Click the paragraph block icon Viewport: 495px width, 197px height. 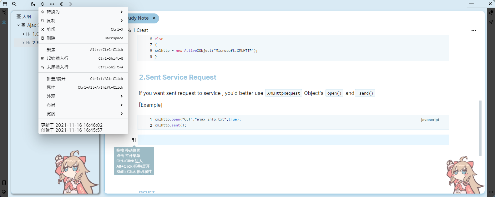pos(134,140)
